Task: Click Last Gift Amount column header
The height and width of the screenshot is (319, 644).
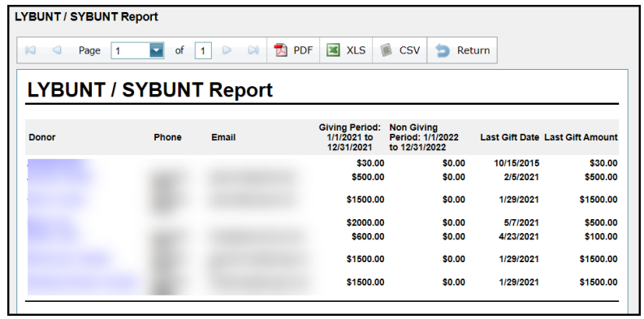Action: coord(581,137)
